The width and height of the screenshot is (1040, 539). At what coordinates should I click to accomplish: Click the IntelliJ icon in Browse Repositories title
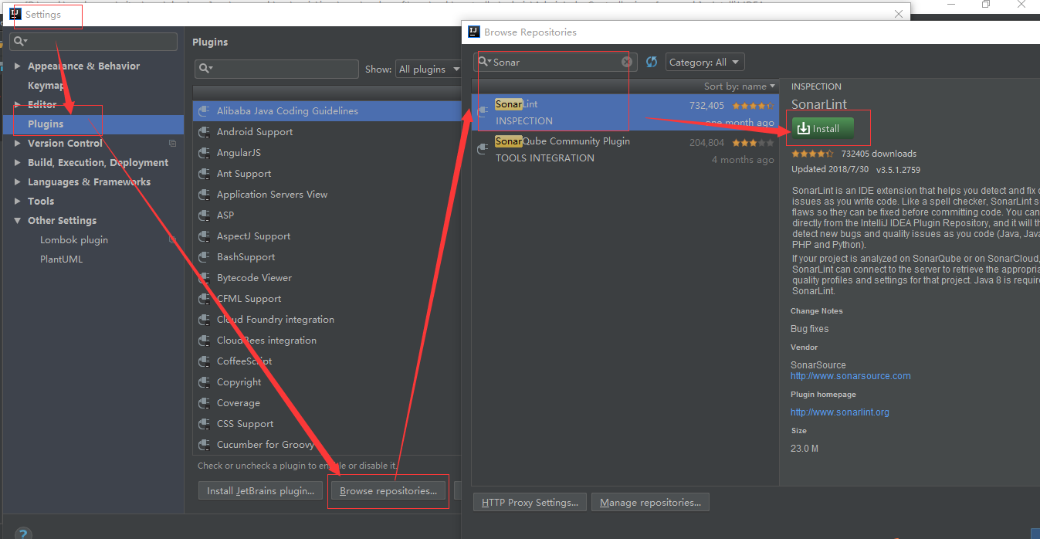click(473, 32)
